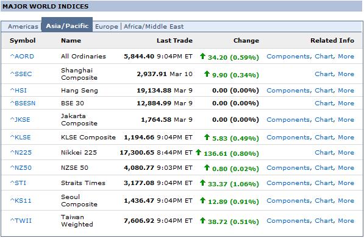Image resolution: width=364 pixels, height=238 pixels.
Task: Click the green arrow next to Taiwan Weighted change
Action: click(x=202, y=220)
